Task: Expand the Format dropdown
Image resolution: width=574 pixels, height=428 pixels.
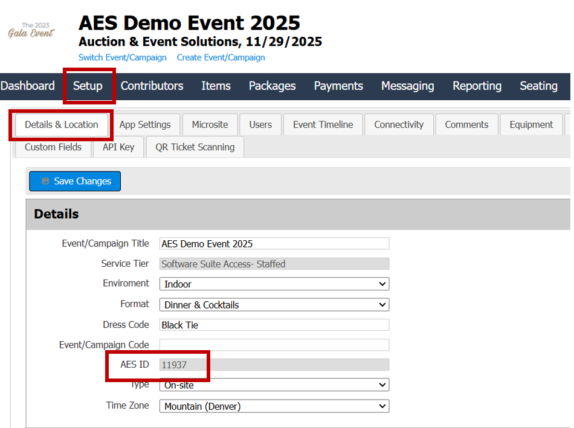Action: click(274, 305)
